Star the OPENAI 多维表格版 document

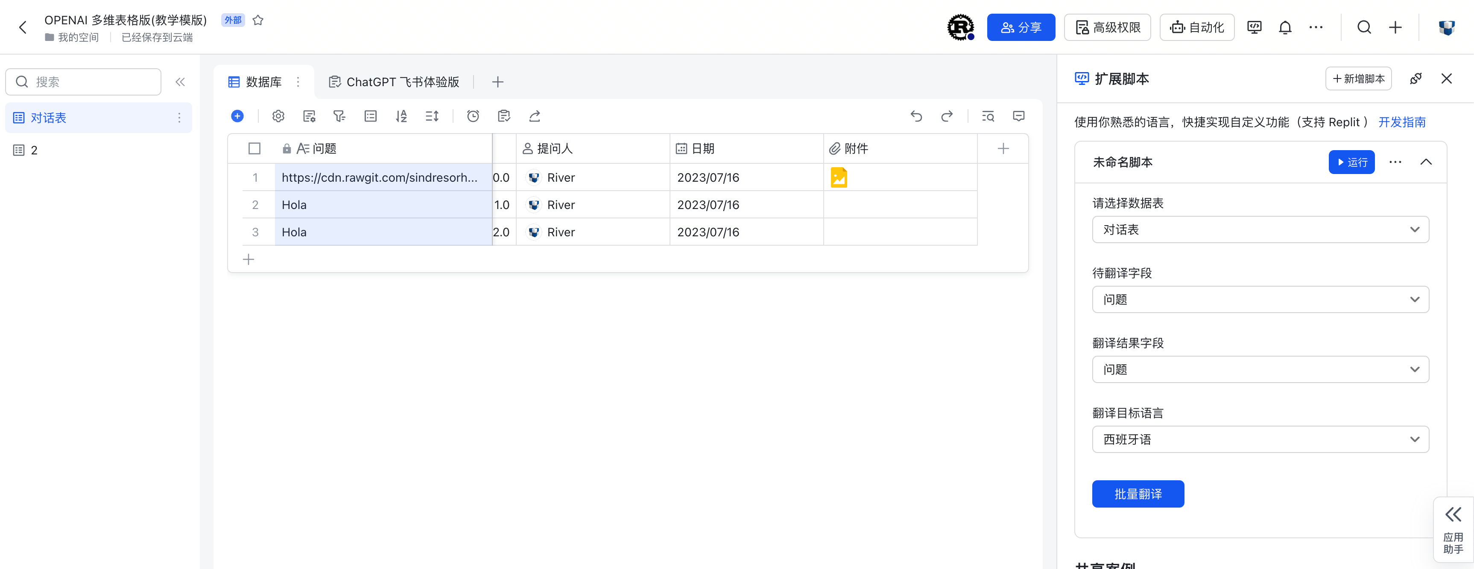pyautogui.click(x=257, y=20)
